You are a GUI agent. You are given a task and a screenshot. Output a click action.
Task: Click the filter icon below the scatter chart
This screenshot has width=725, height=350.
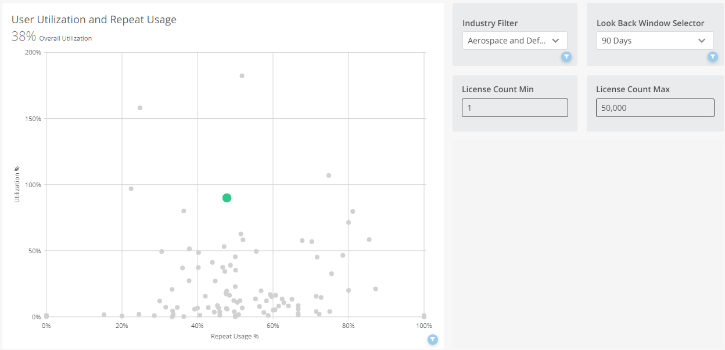433,340
